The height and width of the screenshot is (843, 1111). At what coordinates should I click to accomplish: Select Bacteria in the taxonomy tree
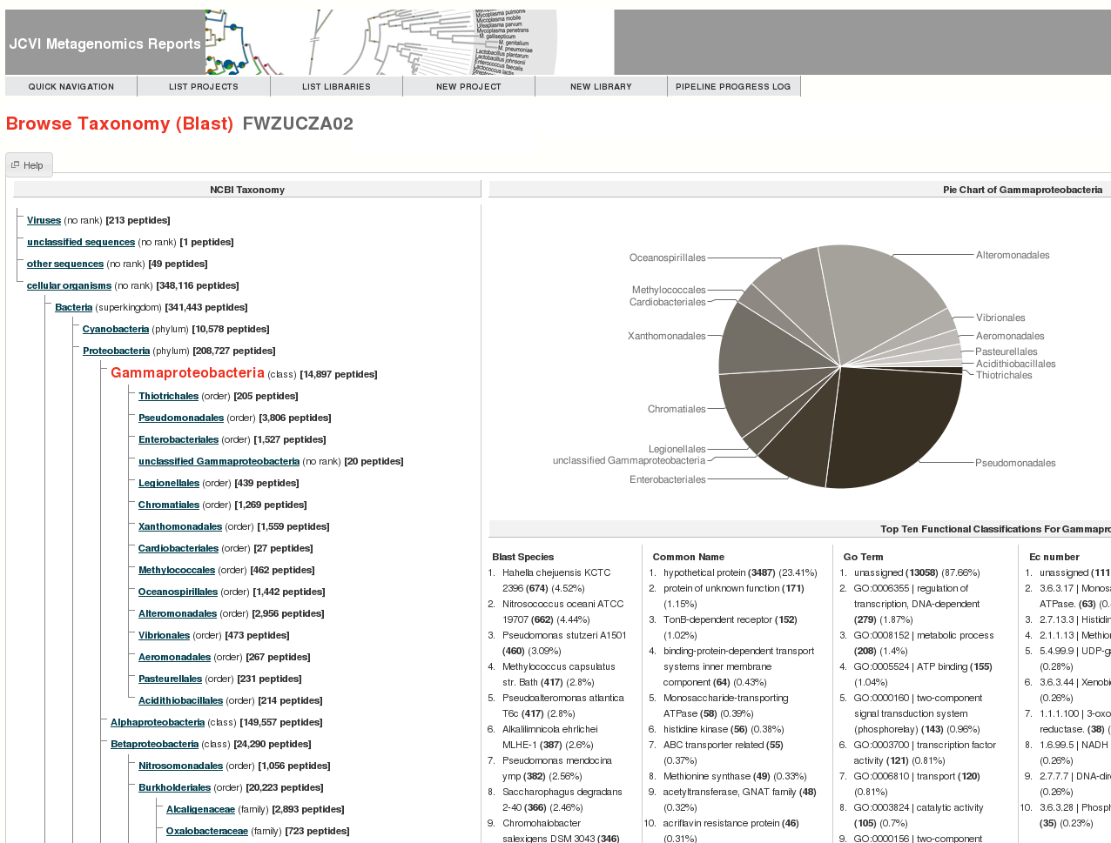point(72,306)
